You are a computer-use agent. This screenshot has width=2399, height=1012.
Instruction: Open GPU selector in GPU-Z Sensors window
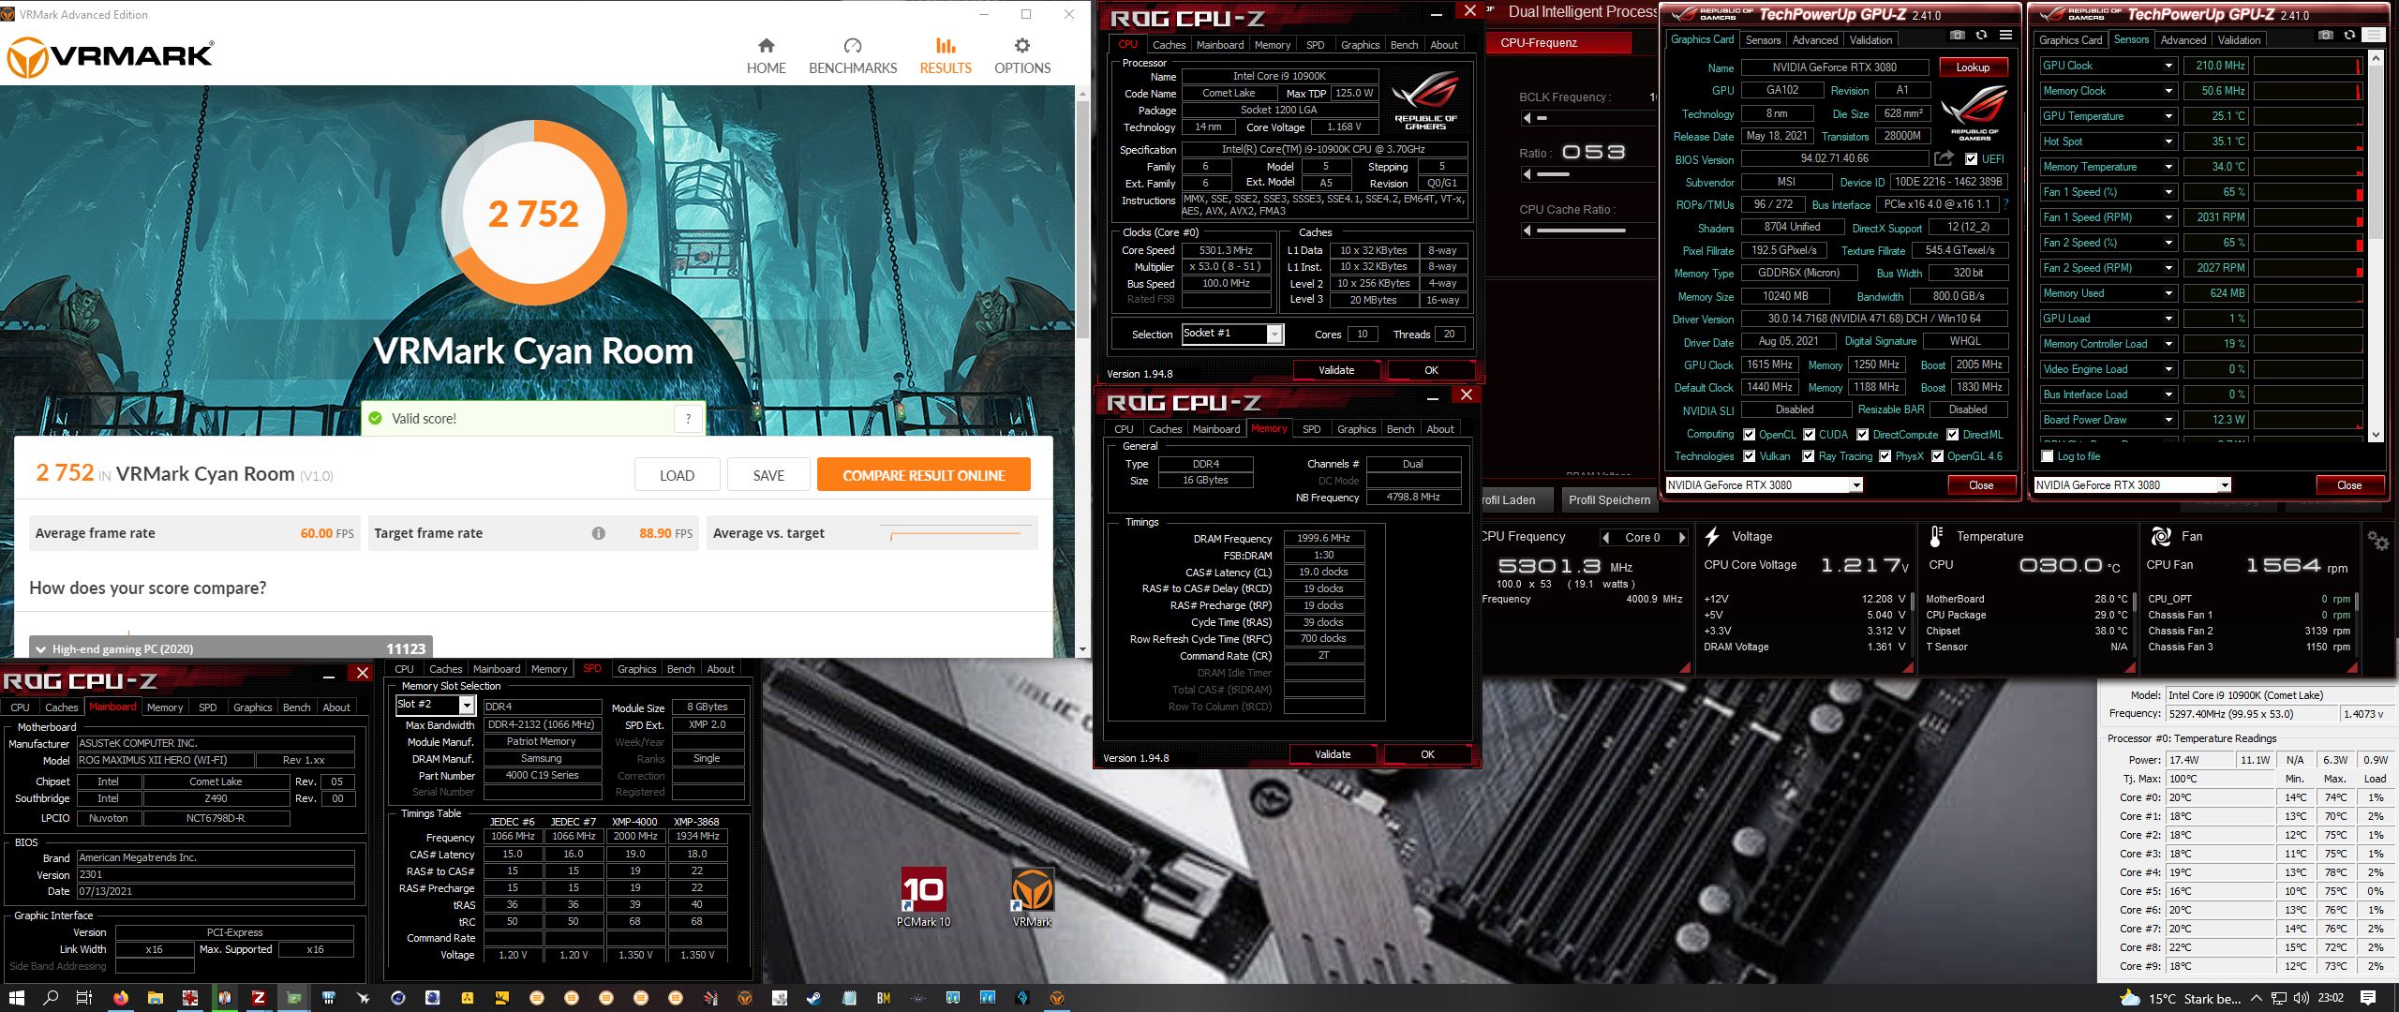pos(2224,485)
